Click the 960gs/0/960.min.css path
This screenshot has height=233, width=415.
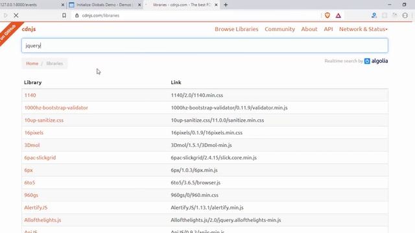point(195,195)
